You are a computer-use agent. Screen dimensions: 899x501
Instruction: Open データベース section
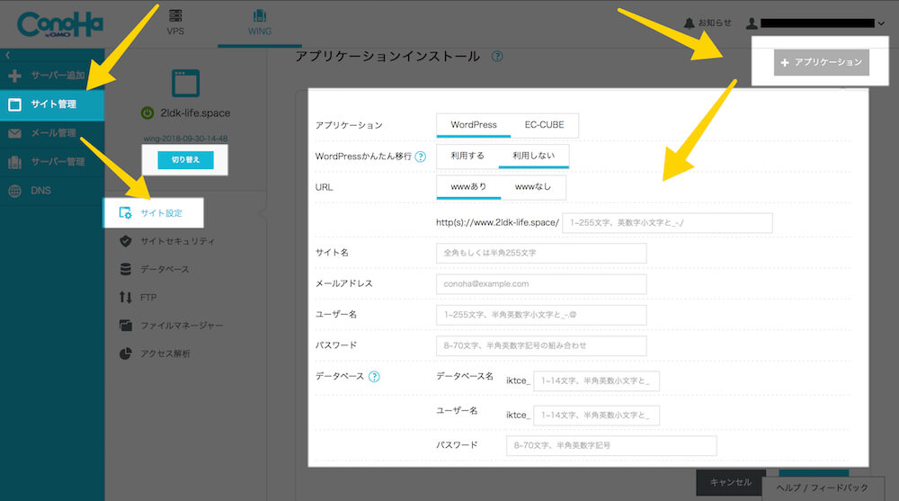pos(155,269)
